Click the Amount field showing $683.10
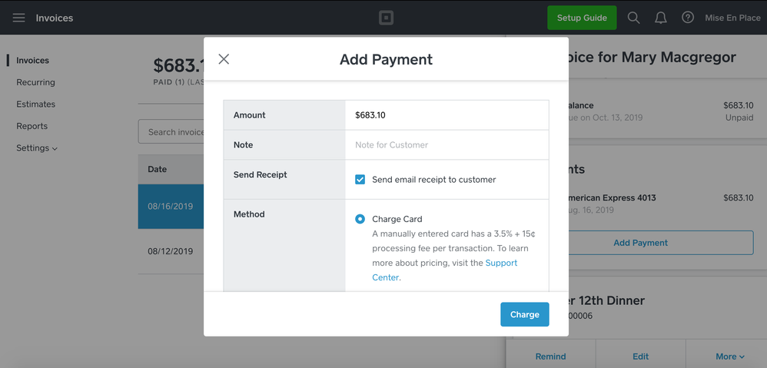Image resolution: width=767 pixels, height=368 pixels. point(446,115)
